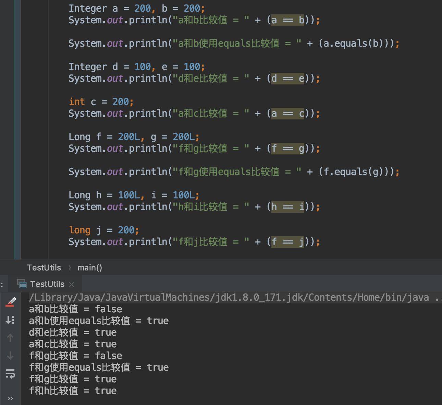Viewport: 442px width, 405px height.
Task: Click the scroll to end icon
Action: (10, 320)
